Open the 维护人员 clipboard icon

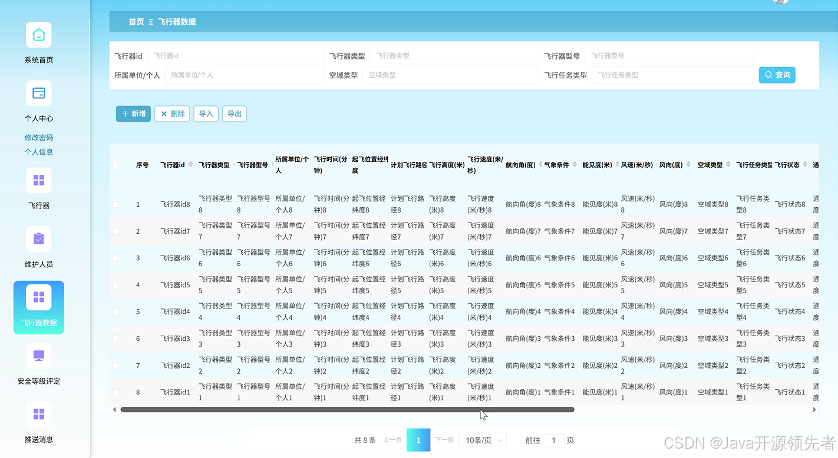click(38, 238)
